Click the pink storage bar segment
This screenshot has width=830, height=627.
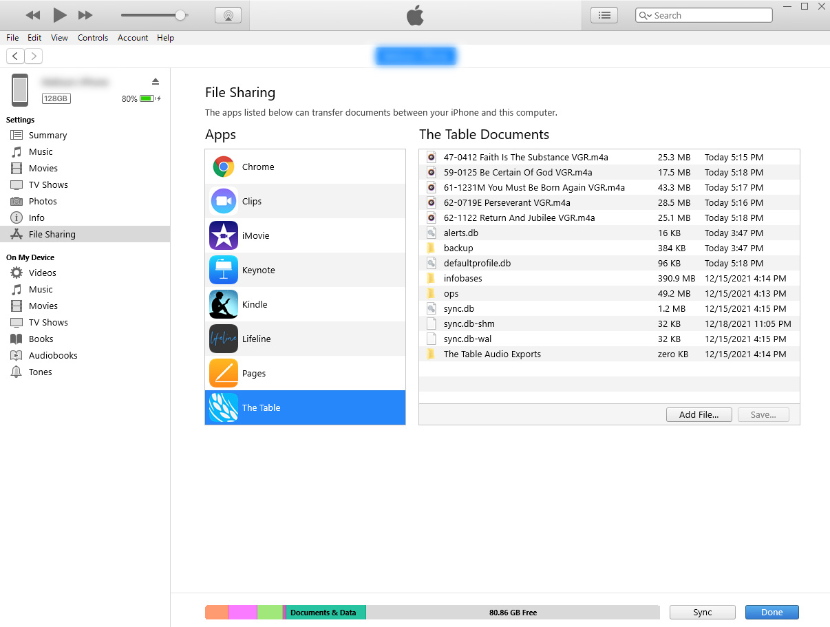pyautogui.click(x=242, y=612)
